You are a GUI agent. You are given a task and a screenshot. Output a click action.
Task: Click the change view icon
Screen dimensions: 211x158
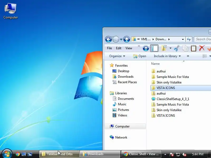pyautogui.click(x=205, y=56)
